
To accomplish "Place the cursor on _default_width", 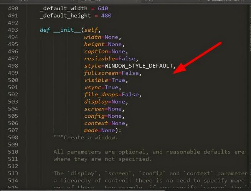I will tap(64, 8).
